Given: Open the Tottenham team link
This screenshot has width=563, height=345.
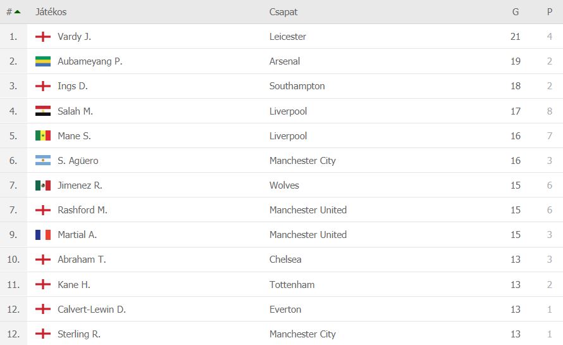Looking at the screenshot, I should pos(292,285).
